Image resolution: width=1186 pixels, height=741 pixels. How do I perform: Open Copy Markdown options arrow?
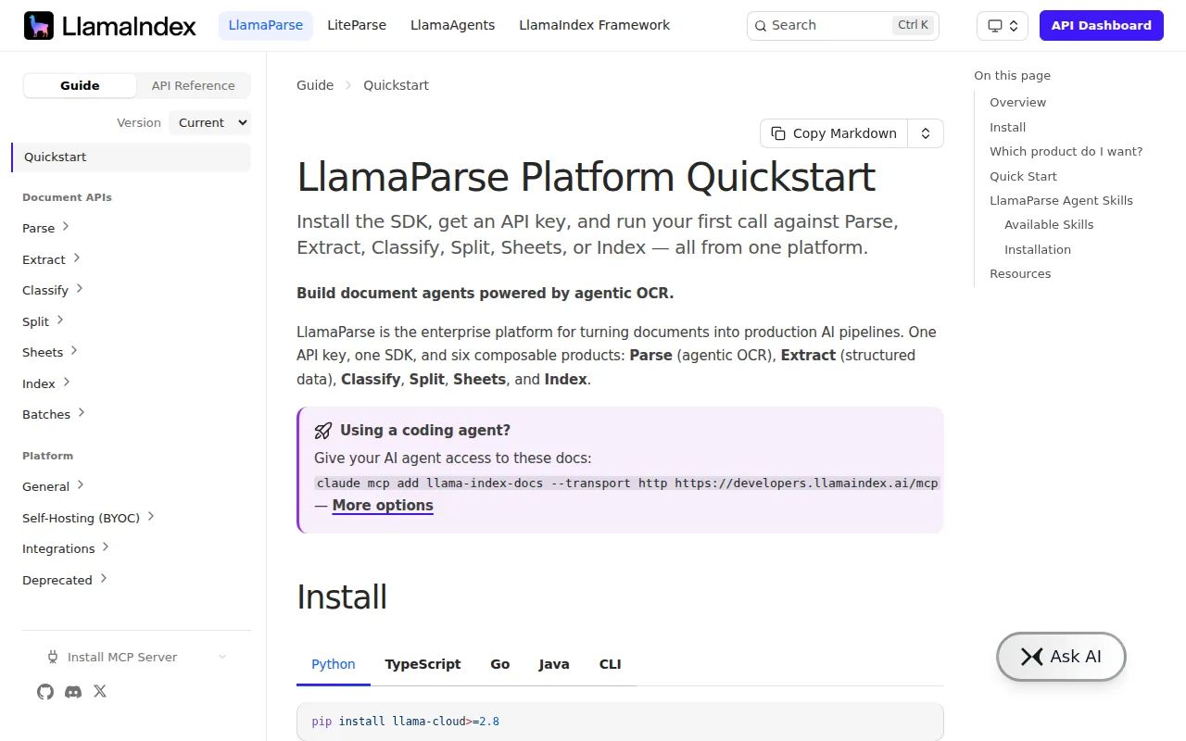(x=926, y=133)
